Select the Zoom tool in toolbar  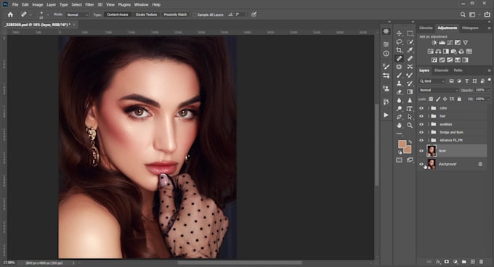[x=410, y=126]
